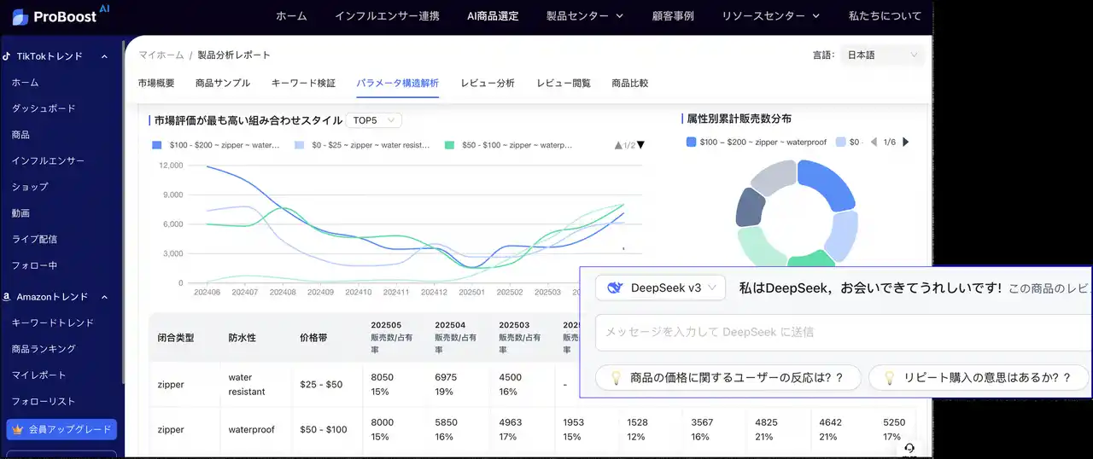Click the crown icon on the upgrade button

[x=18, y=430]
